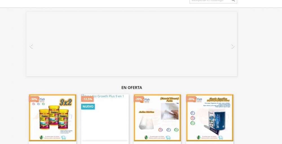
Task: Click the empty carousel banner area
Action: [x=132, y=44]
